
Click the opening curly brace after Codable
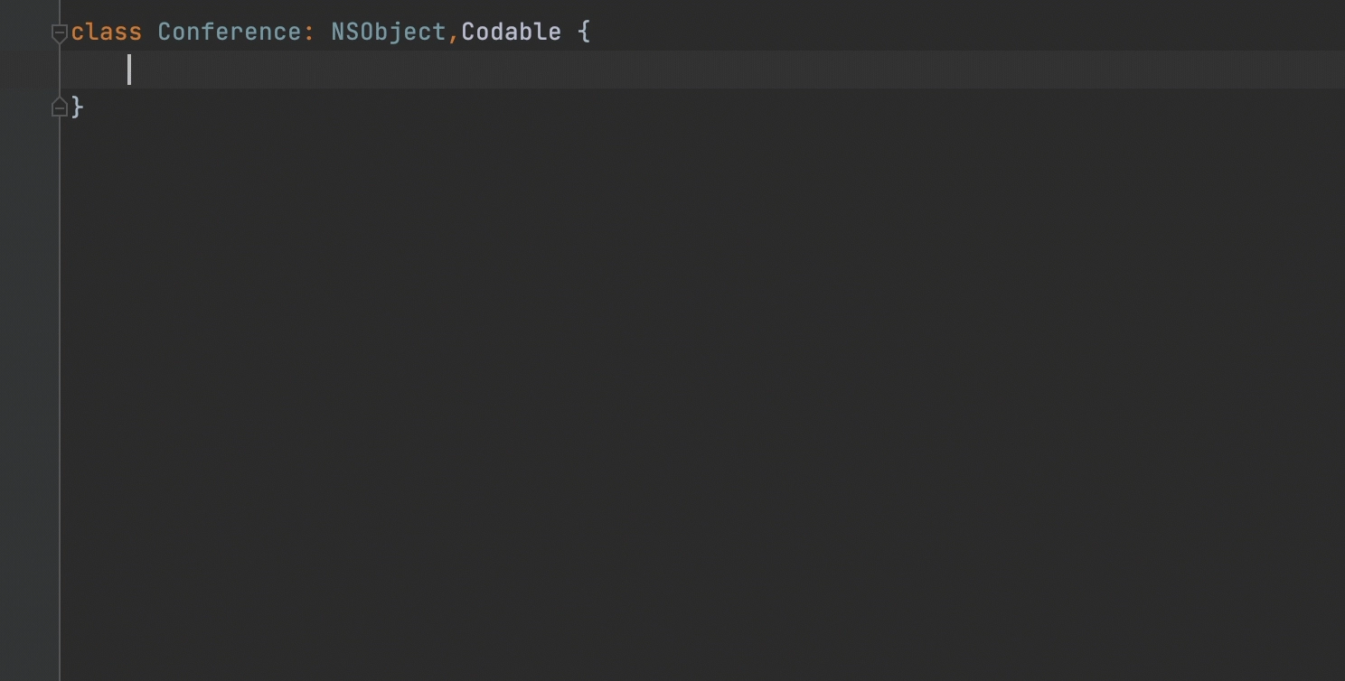point(584,33)
